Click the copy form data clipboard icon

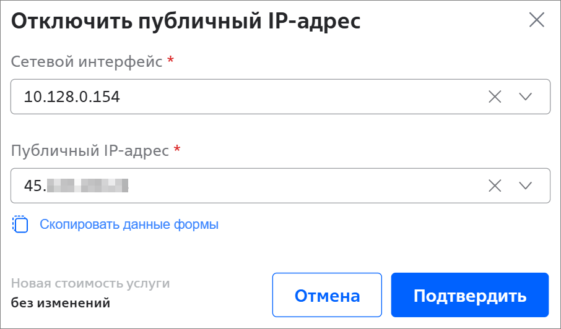point(20,224)
